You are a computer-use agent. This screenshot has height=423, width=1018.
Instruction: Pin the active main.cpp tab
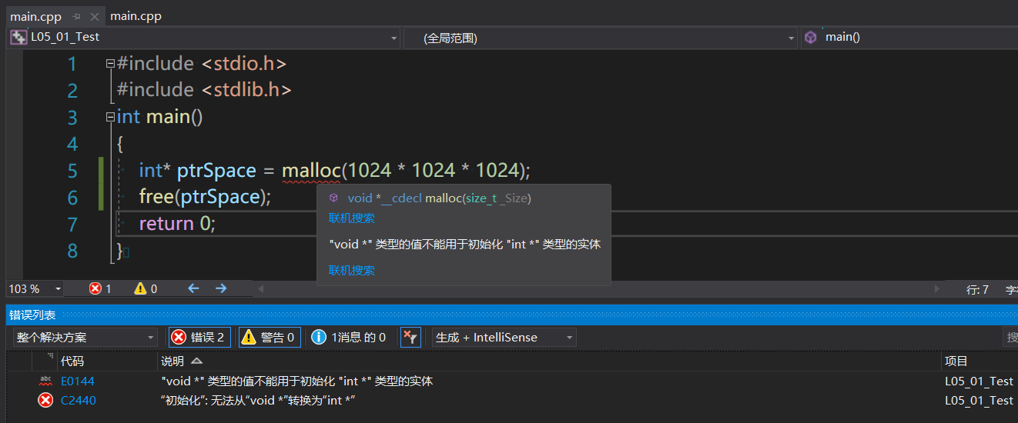[x=76, y=16]
